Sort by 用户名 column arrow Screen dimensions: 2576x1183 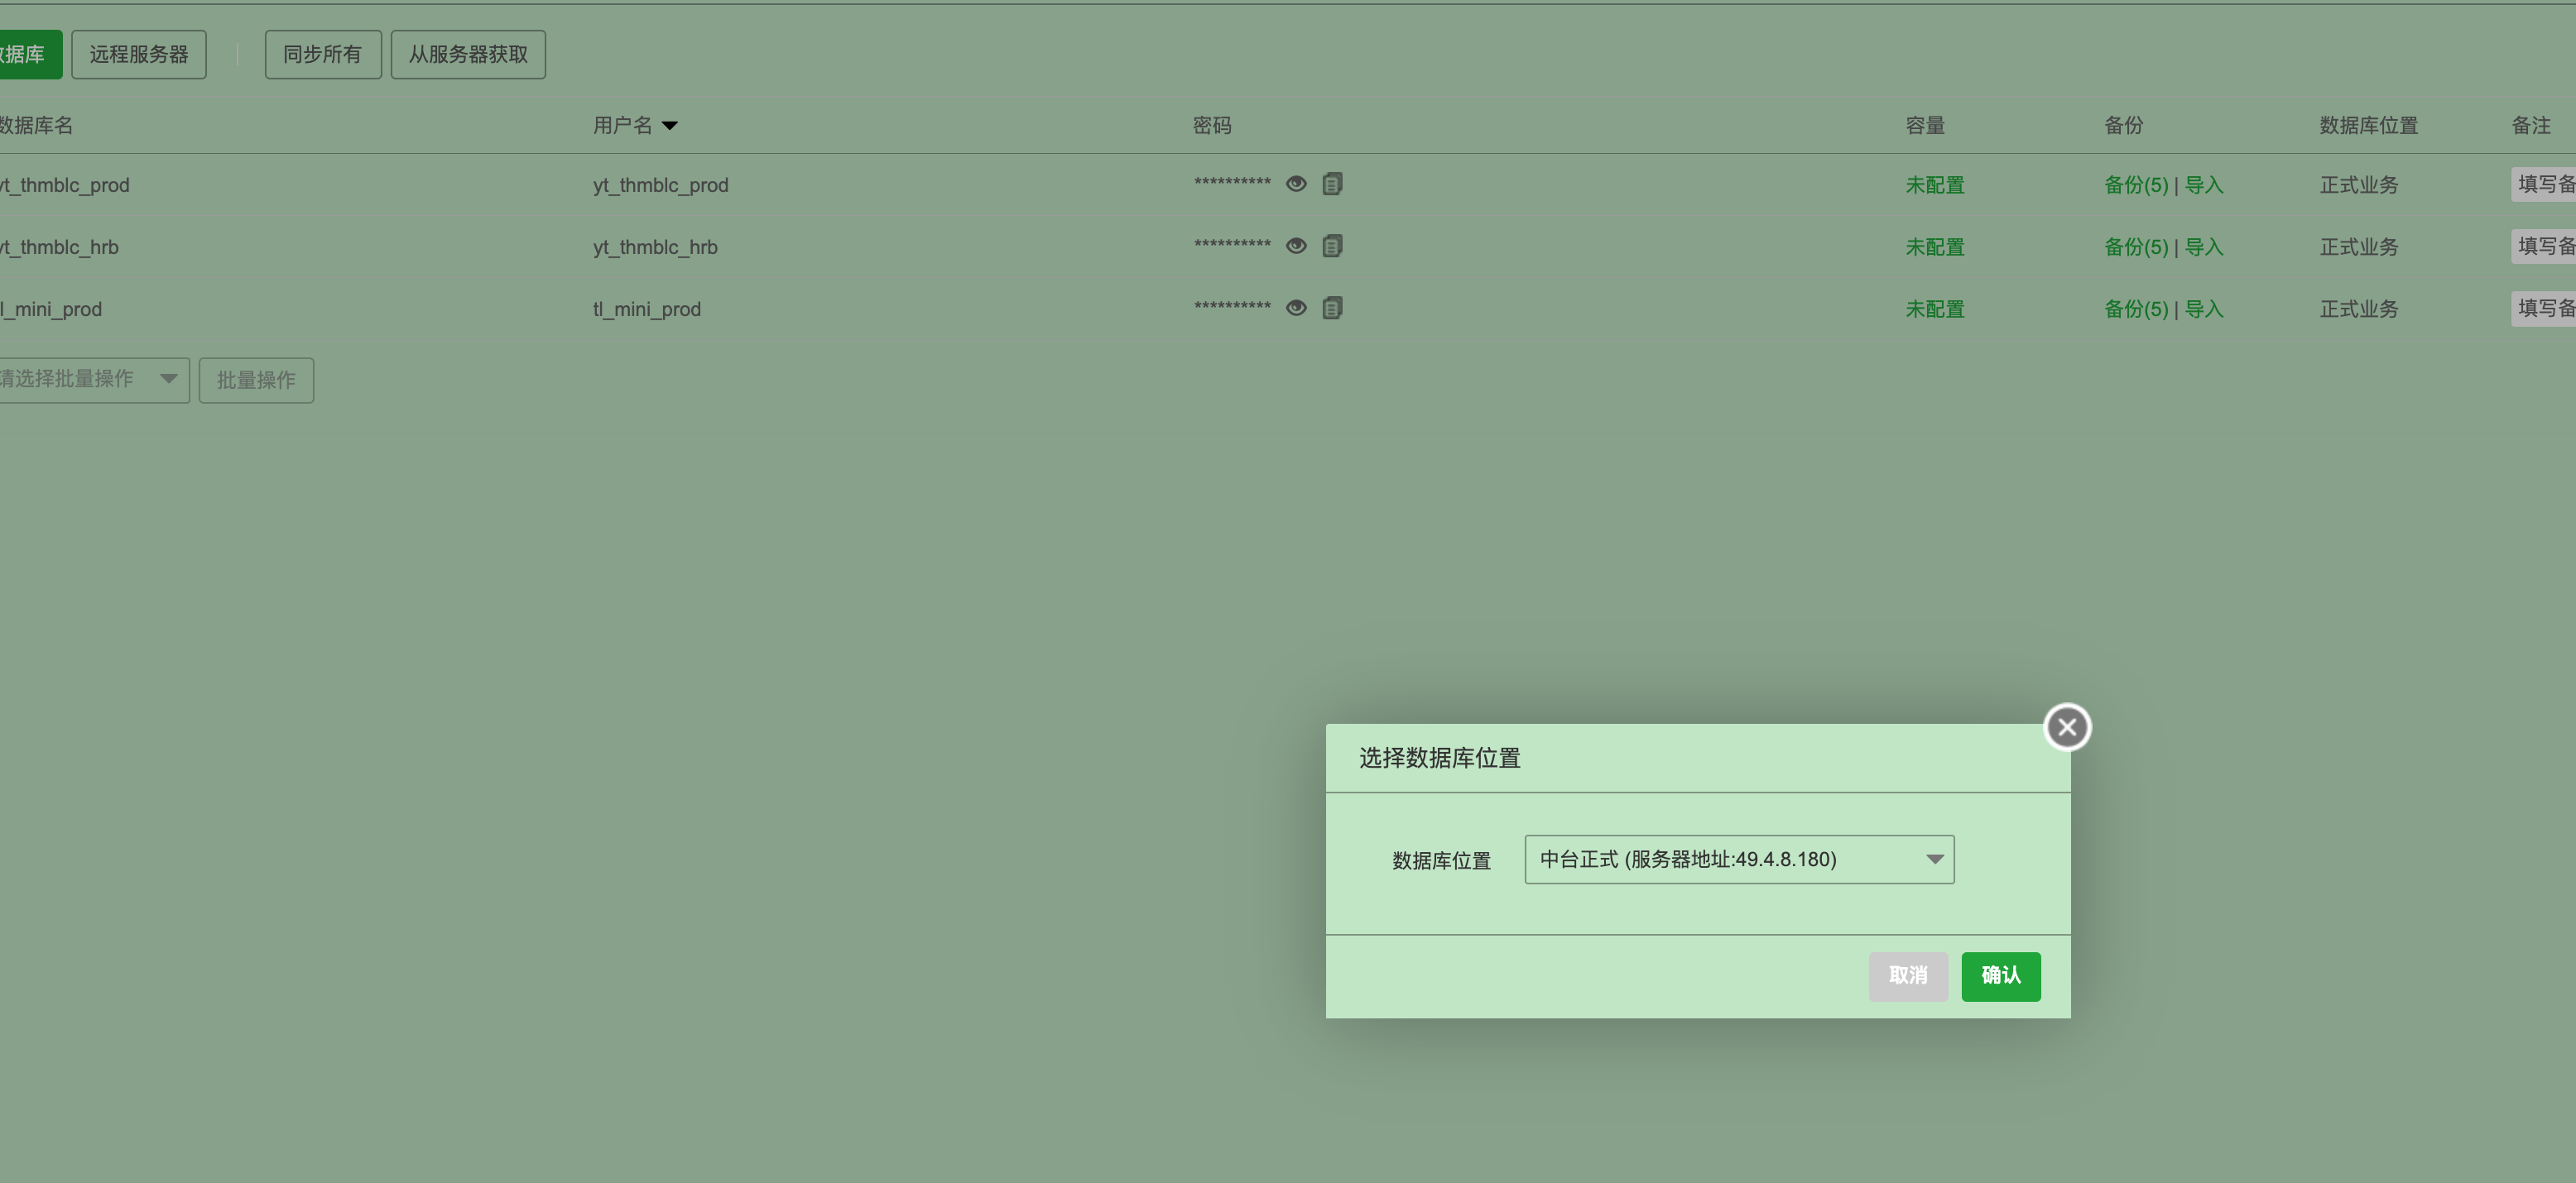click(670, 126)
